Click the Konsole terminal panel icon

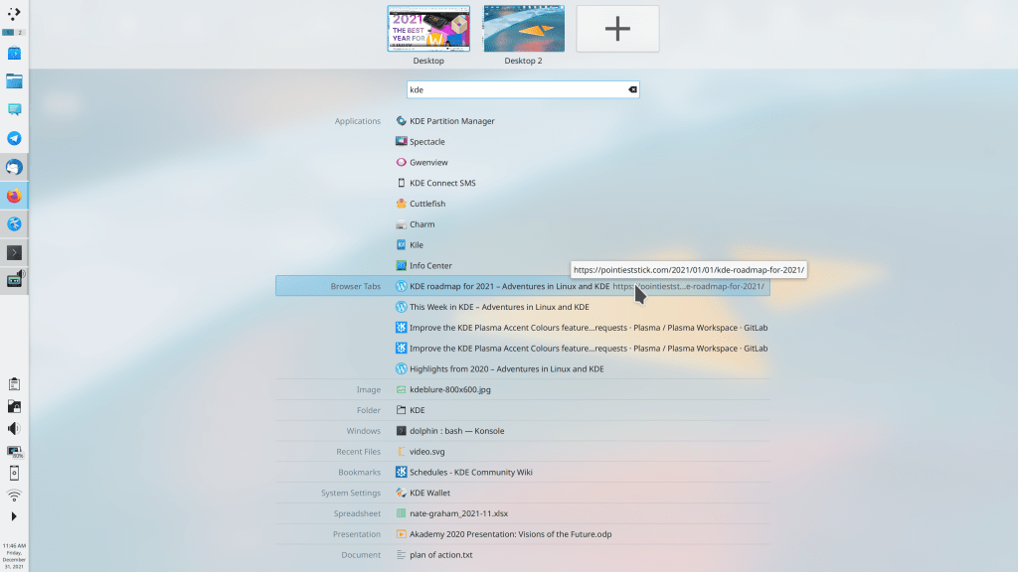(x=14, y=252)
